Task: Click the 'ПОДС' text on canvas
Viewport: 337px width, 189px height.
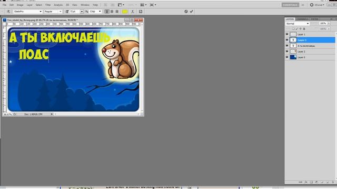Action: tap(34, 55)
